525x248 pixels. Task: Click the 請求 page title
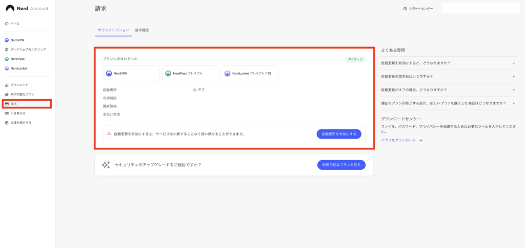pos(101,9)
